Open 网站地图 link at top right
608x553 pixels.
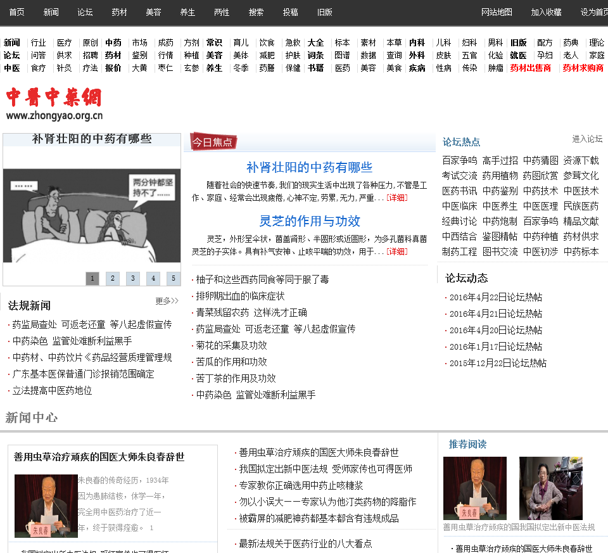click(497, 13)
